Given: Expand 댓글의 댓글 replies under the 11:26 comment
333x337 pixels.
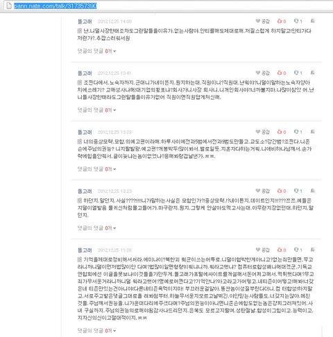Looking at the screenshot, I should pyautogui.click(x=96, y=331).
